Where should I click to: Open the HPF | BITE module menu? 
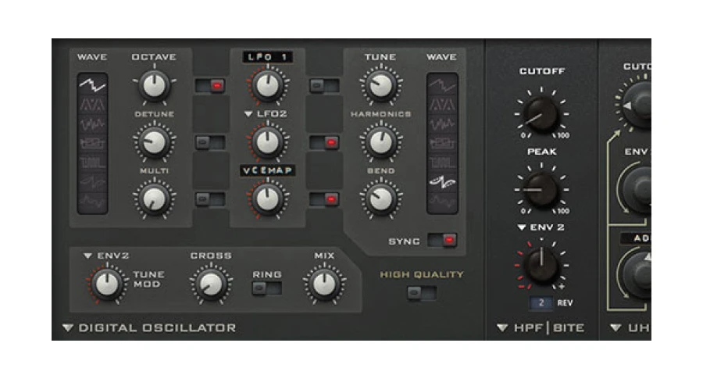click(x=502, y=328)
